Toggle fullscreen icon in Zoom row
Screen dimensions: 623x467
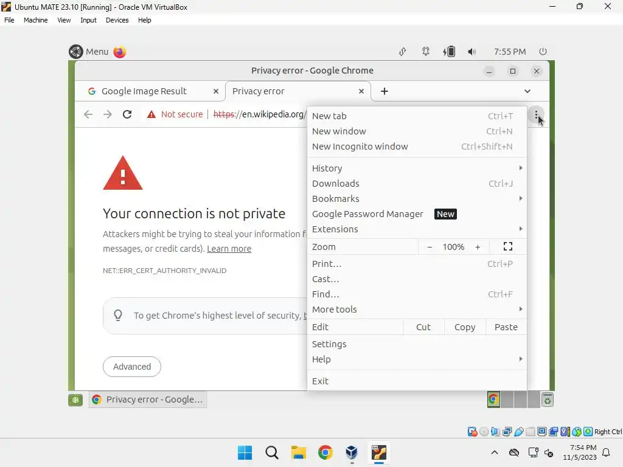(x=508, y=247)
